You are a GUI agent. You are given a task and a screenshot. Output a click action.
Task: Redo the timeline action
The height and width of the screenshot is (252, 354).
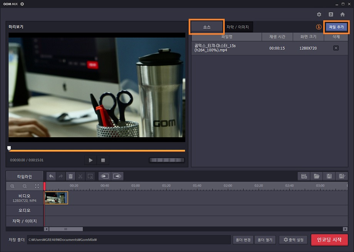(x=61, y=176)
